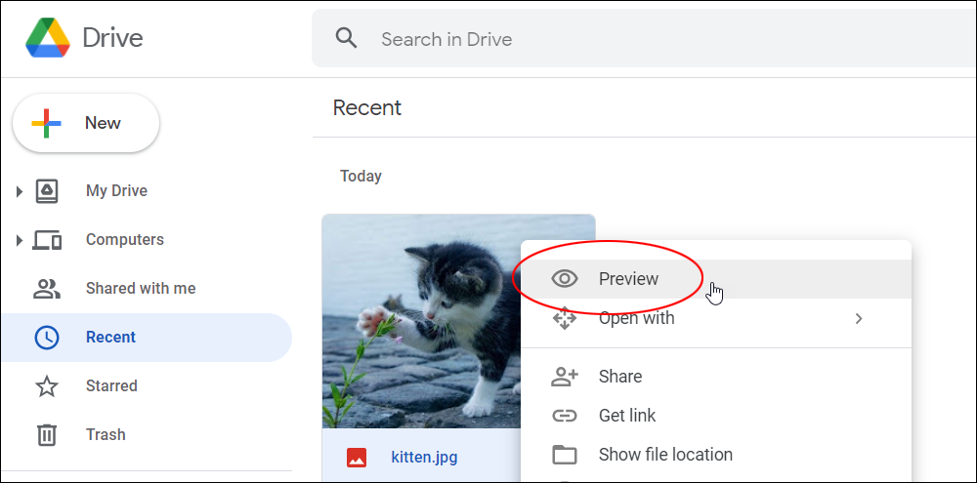Image resolution: width=977 pixels, height=483 pixels.
Task: Expand the Computers tree arrow
Action: (20, 240)
